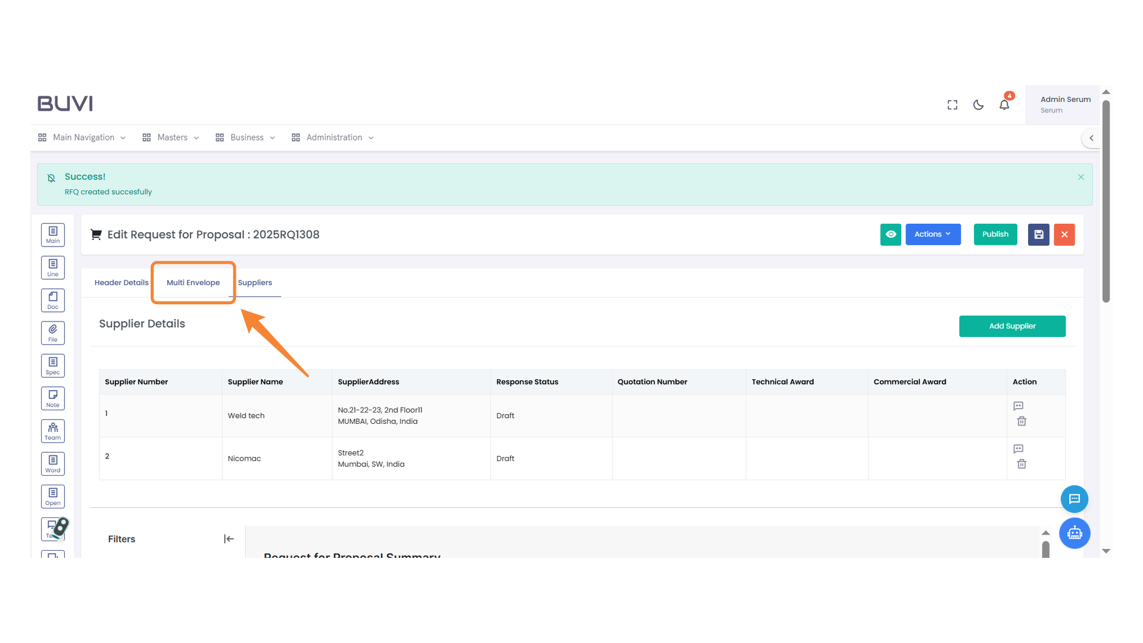Click the Note sidebar icon

point(53,398)
